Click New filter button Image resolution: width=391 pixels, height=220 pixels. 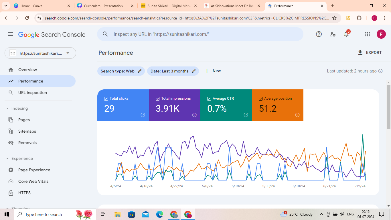tap(213, 71)
